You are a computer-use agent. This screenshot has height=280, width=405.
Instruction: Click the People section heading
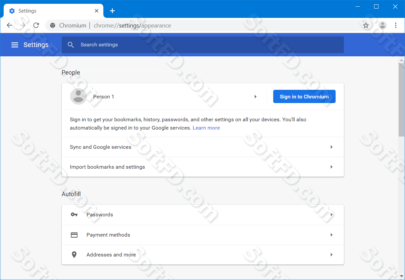(71, 73)
